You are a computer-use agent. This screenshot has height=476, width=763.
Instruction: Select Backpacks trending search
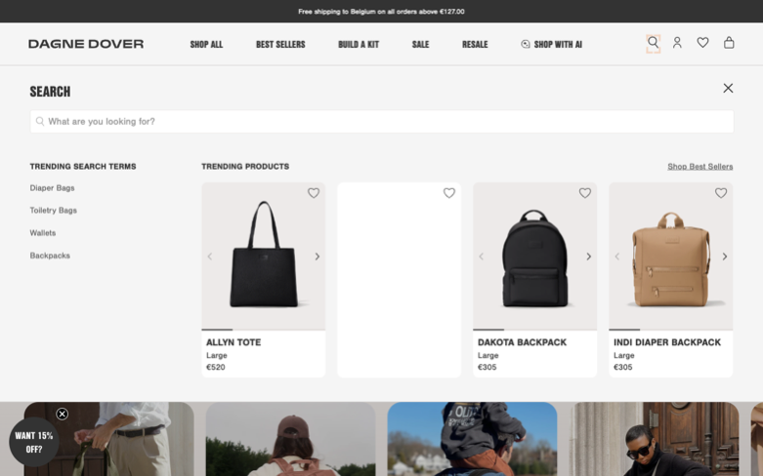[x=50, y=256]
